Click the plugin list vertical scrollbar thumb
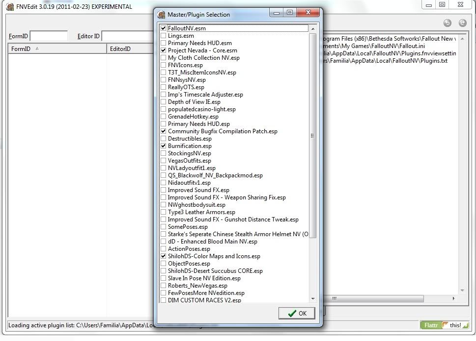476x341 pixels. click(313, 136)
